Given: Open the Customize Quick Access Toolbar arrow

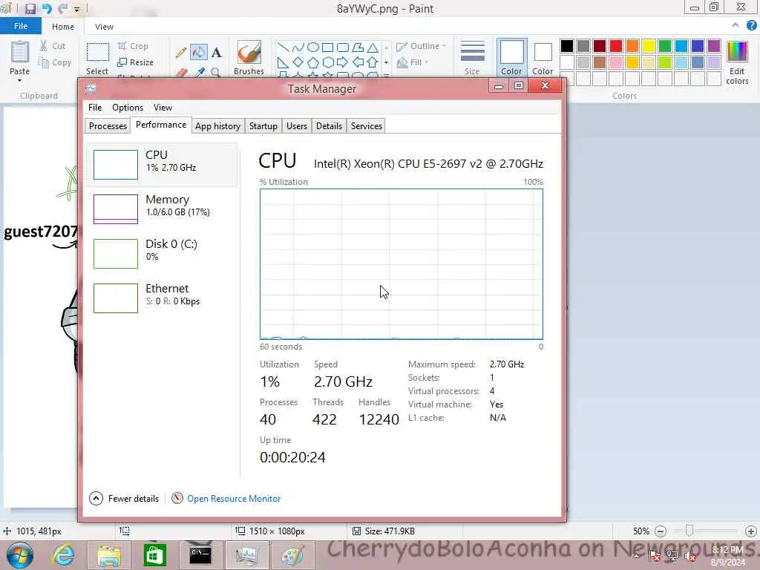Looking at the screenshot, I should 76,9.
